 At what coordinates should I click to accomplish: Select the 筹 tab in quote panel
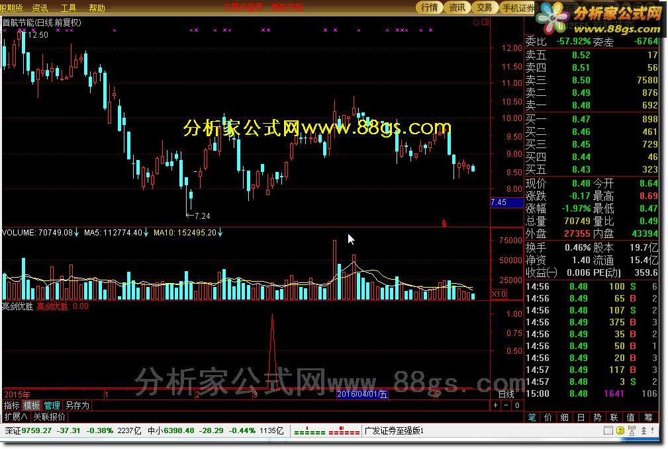[648, 417]
